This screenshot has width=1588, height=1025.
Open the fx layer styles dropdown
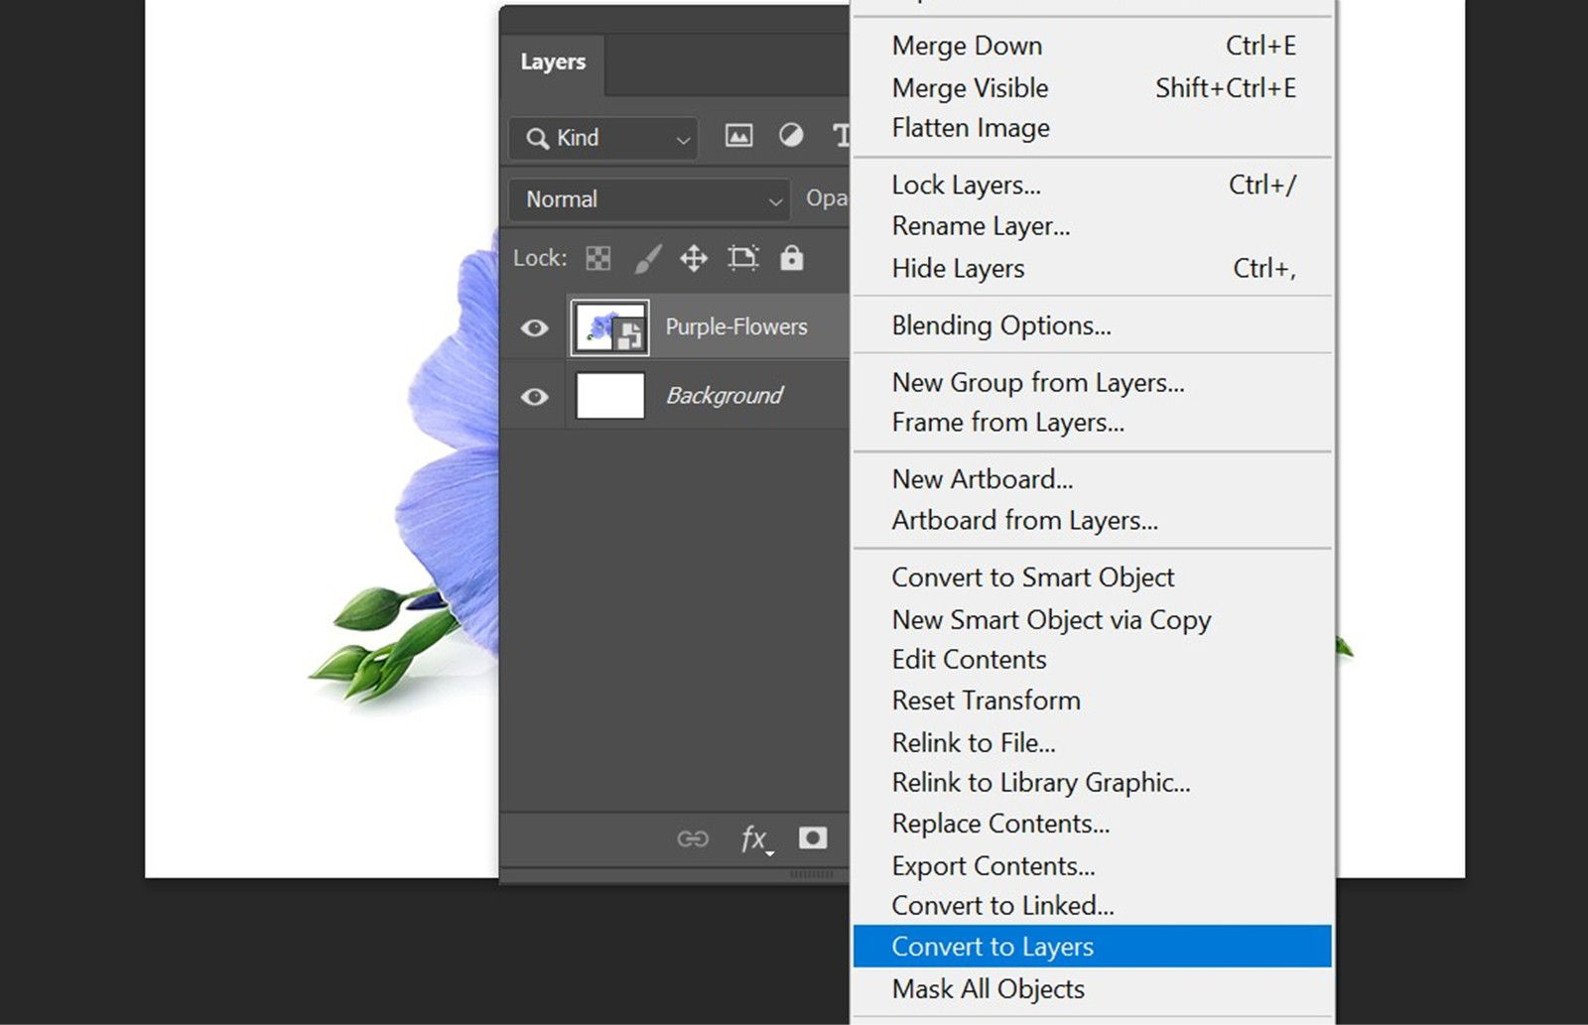753,838
